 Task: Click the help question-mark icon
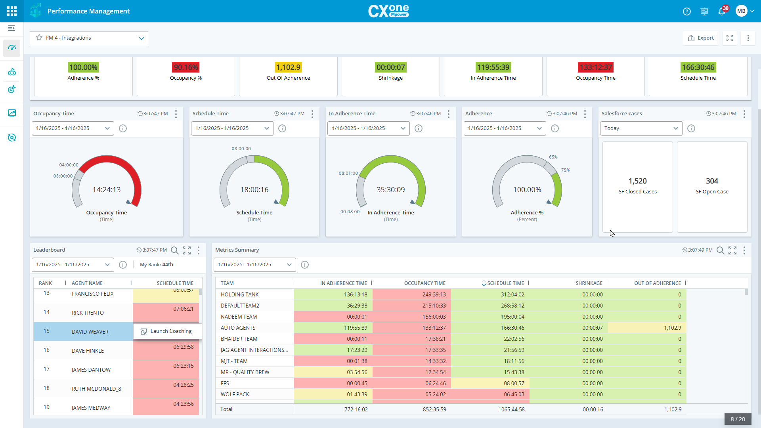point(686,11)
